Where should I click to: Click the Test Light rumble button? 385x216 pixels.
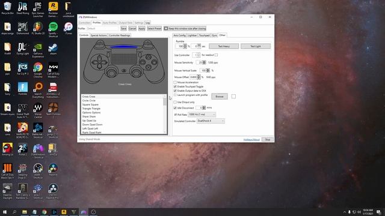coord(256,46)
